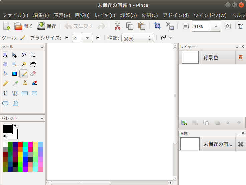Activate the Text tool

5,93
